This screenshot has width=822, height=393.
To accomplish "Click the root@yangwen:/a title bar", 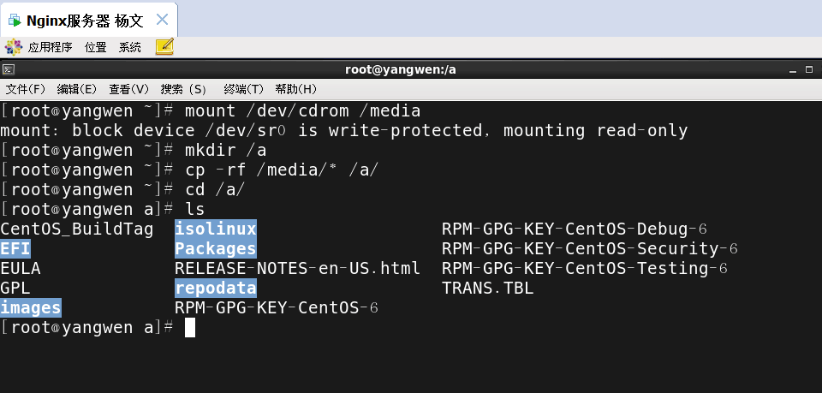I will pyautogui.click(x=401, y=69).
